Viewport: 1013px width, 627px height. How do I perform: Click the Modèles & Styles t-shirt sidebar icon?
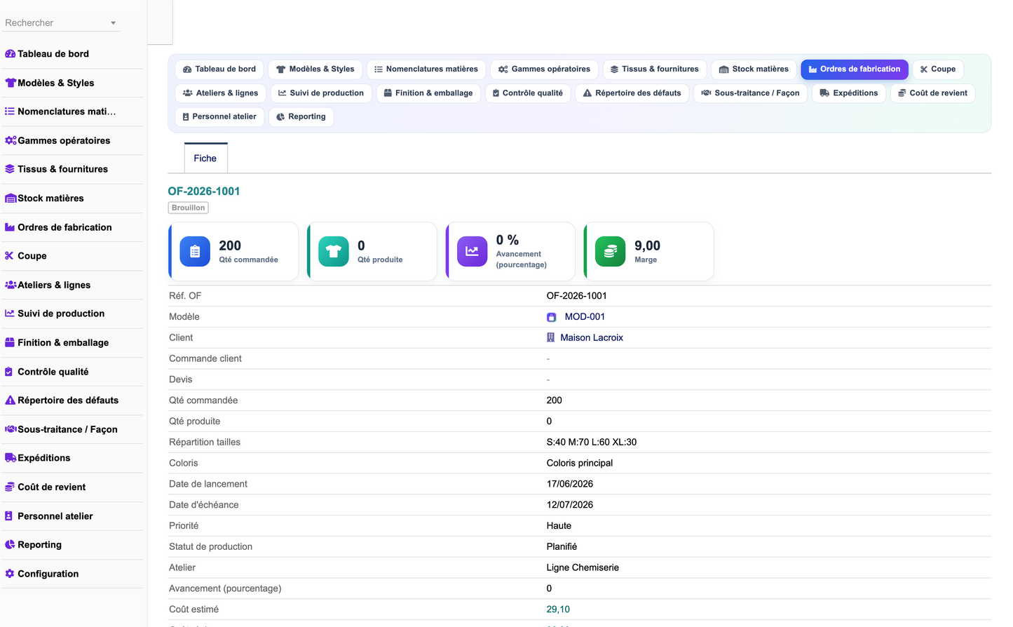click(11, 83)
